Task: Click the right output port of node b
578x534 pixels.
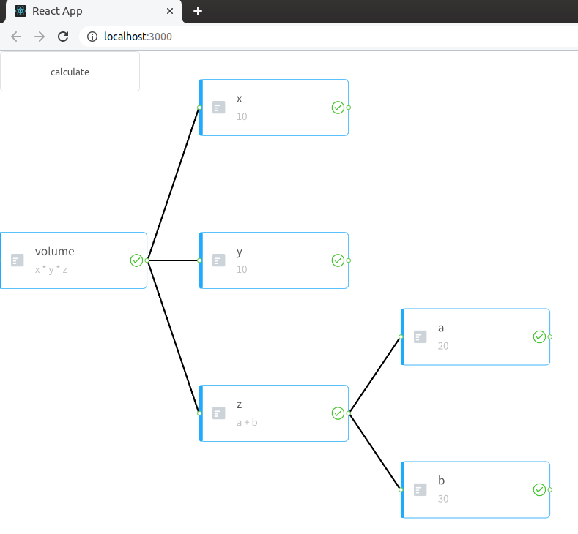Action: click(x=550, y=489)
